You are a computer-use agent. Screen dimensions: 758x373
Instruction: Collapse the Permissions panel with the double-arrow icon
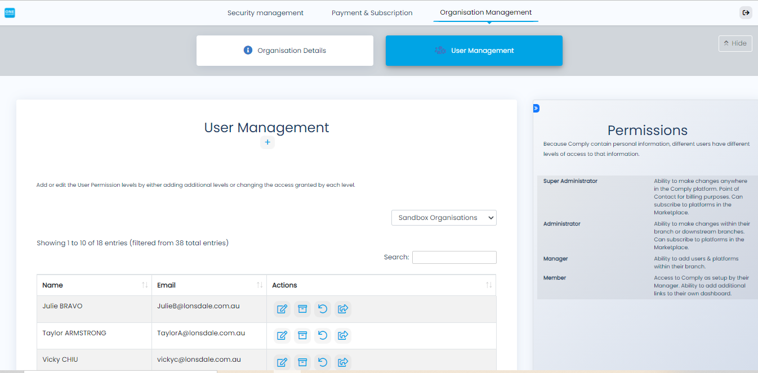pyautogui.click(x=536, y=108)
